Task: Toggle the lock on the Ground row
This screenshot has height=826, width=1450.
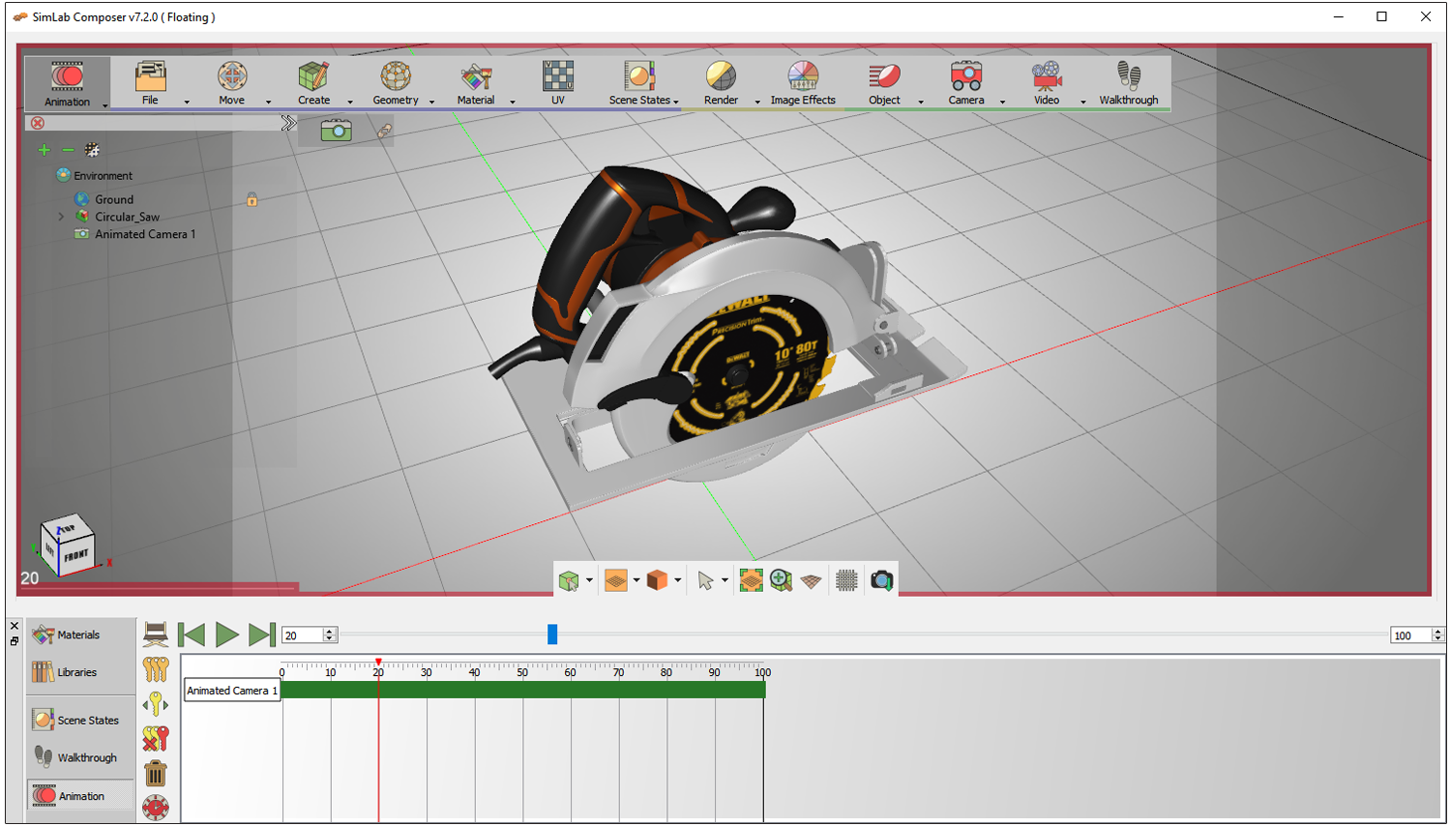Action: click(252, 199)
